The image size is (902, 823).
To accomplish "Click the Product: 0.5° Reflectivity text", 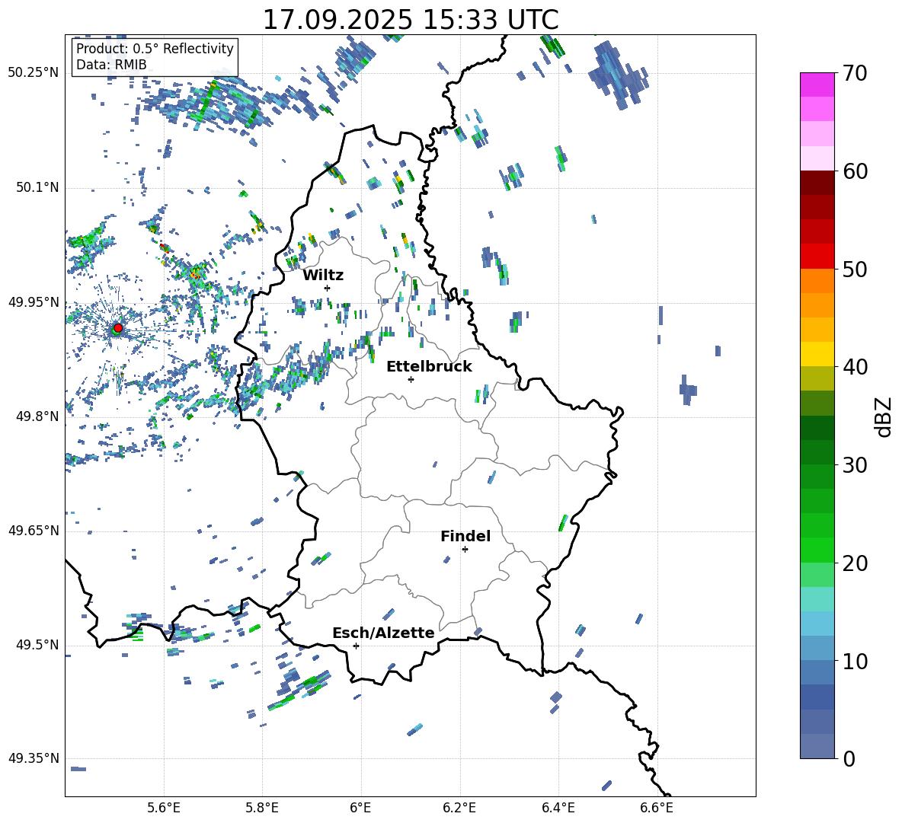I will 155,49.
